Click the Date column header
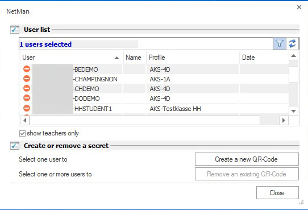The width and height of the screenshot is (308, 210). click(x=264, y=57)
